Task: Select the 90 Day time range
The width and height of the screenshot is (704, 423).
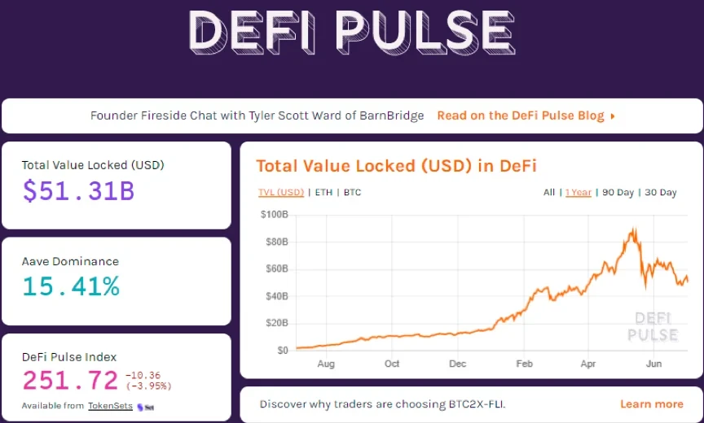Action: (618, 193)
